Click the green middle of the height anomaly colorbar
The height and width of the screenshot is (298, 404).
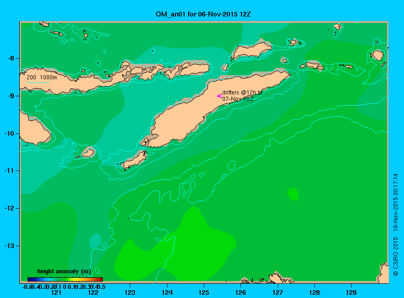point(65,279)
